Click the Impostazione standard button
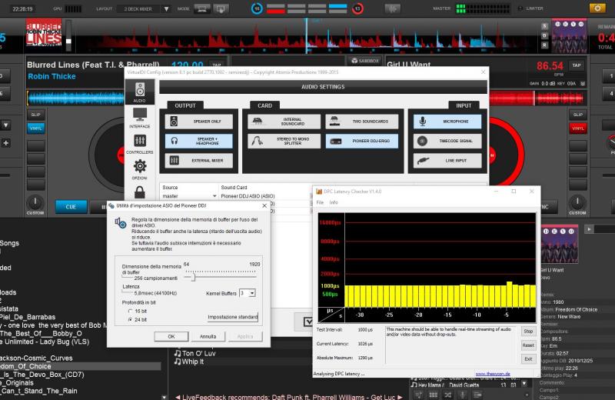Image resolution: width=615 pixels, height=400 pixels. [x=232, y=317]
